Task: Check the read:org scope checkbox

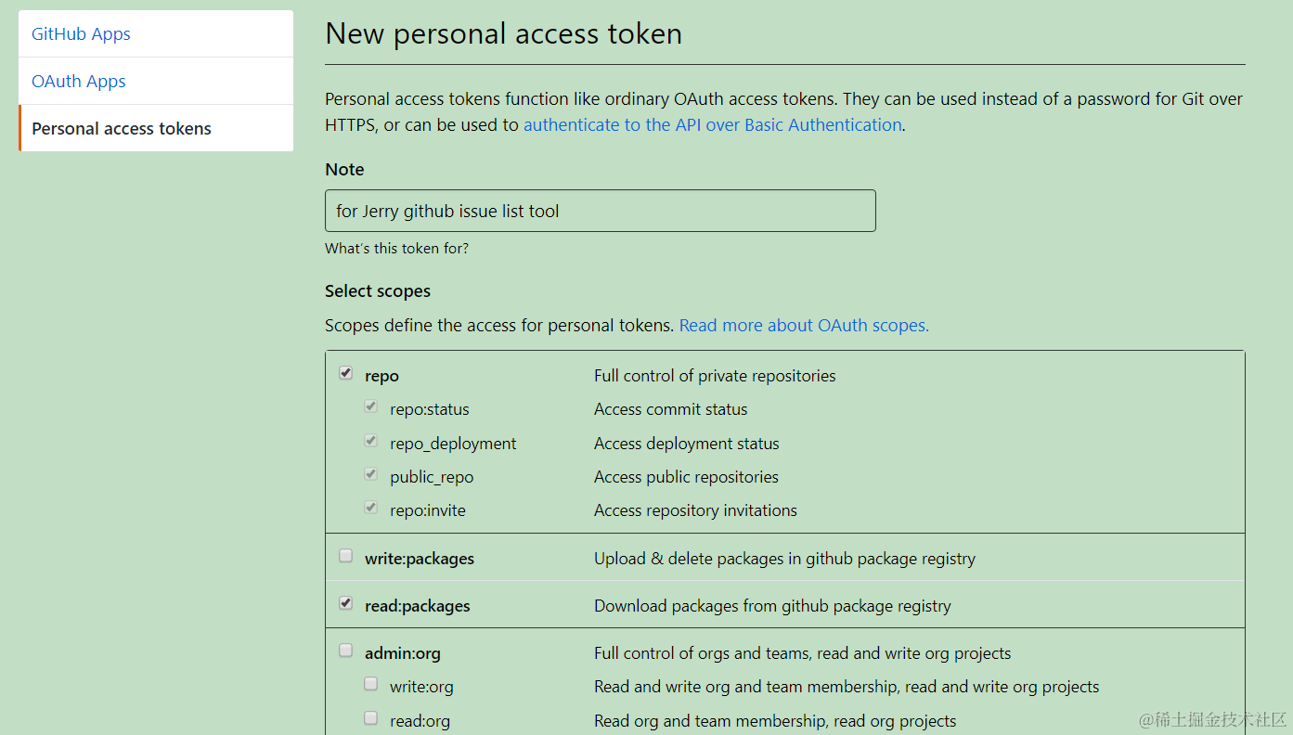Action: coord(371,717)
